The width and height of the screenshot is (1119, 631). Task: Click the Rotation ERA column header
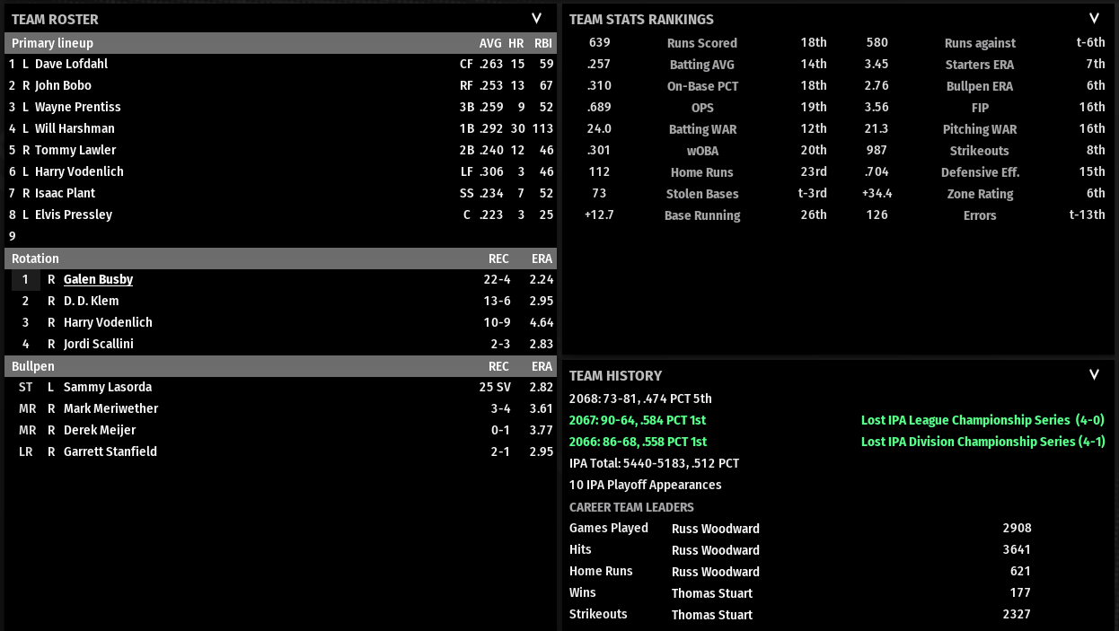(542, 259)
